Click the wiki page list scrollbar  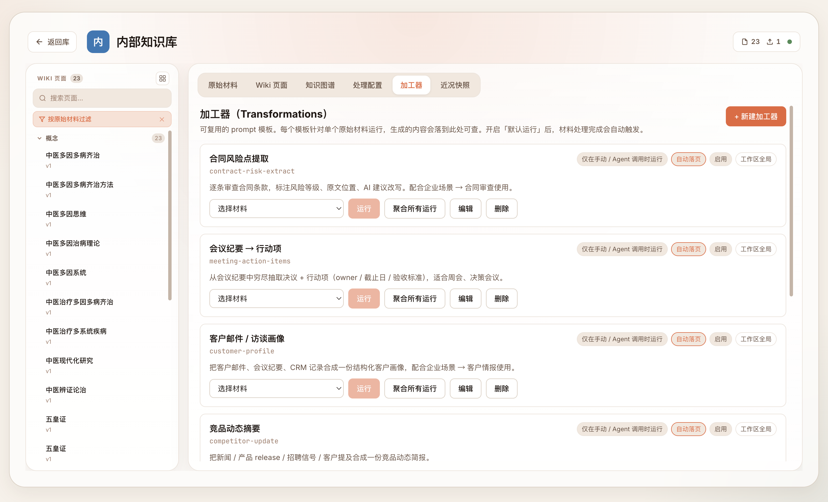coord(170,215)
